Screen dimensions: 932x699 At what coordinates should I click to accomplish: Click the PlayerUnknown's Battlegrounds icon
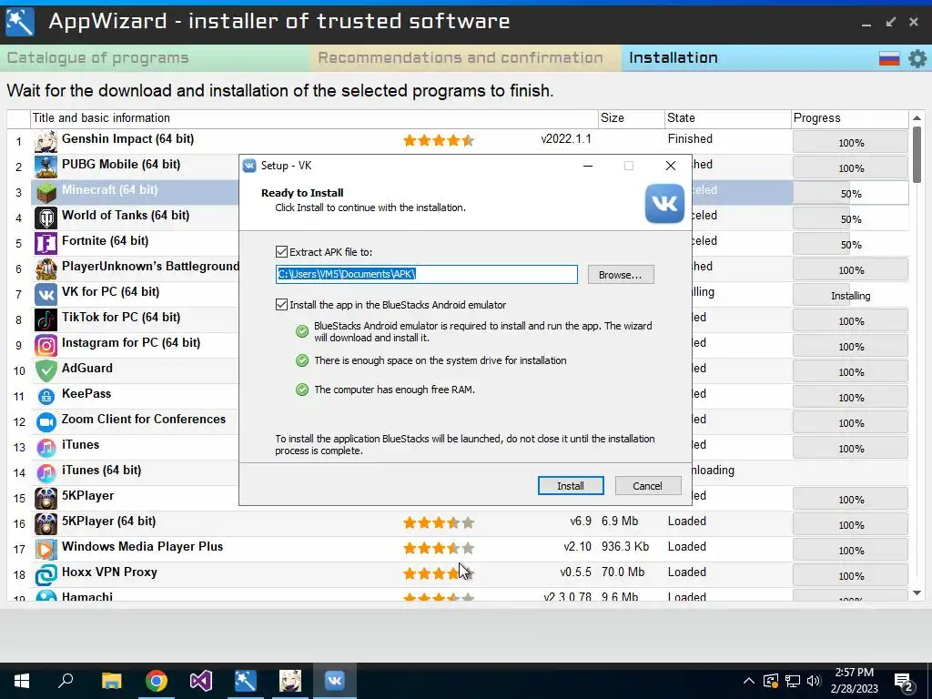pos(46,269)
